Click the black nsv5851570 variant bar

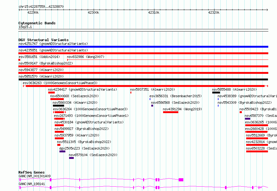pos(143,79)
